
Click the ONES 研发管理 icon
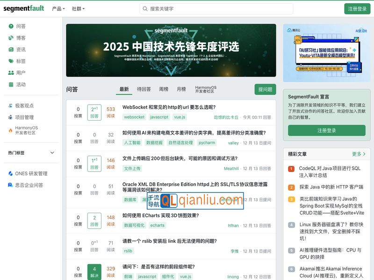click(11, 173)
